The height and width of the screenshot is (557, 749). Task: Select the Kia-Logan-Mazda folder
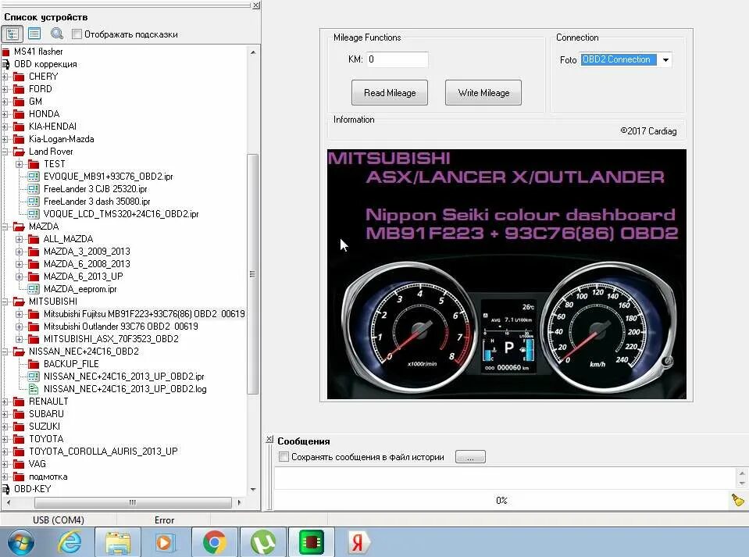tap(61, 139)
